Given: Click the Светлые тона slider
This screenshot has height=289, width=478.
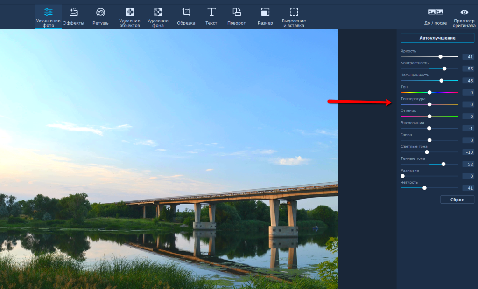Looking at the screenshot, I should pyautogui.click(x=429, y=152).
